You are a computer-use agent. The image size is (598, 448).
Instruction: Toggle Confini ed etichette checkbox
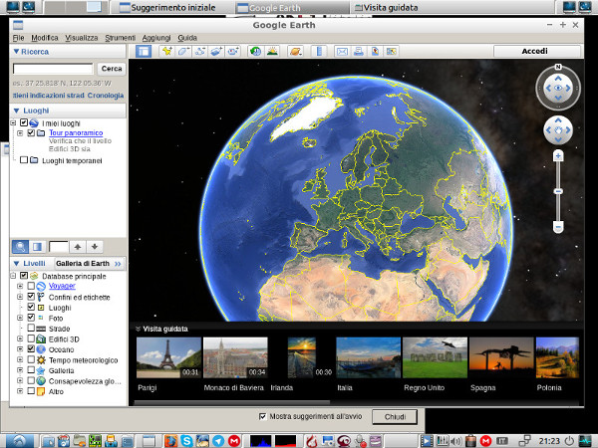point(31,297)
